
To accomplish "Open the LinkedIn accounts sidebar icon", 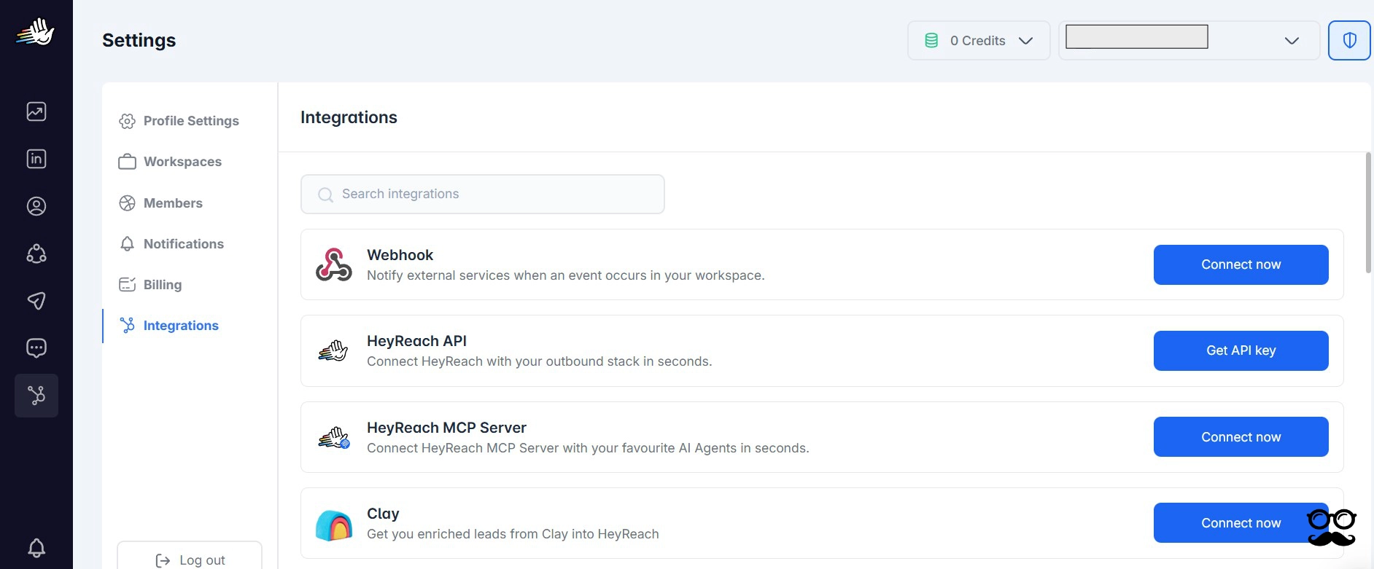I will pyautogui.click(x=36, y=159).
